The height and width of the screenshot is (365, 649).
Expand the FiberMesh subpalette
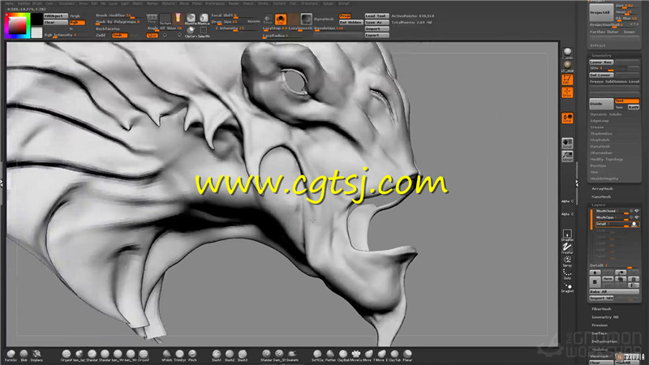pyautogui.click(x=601, y=309)
